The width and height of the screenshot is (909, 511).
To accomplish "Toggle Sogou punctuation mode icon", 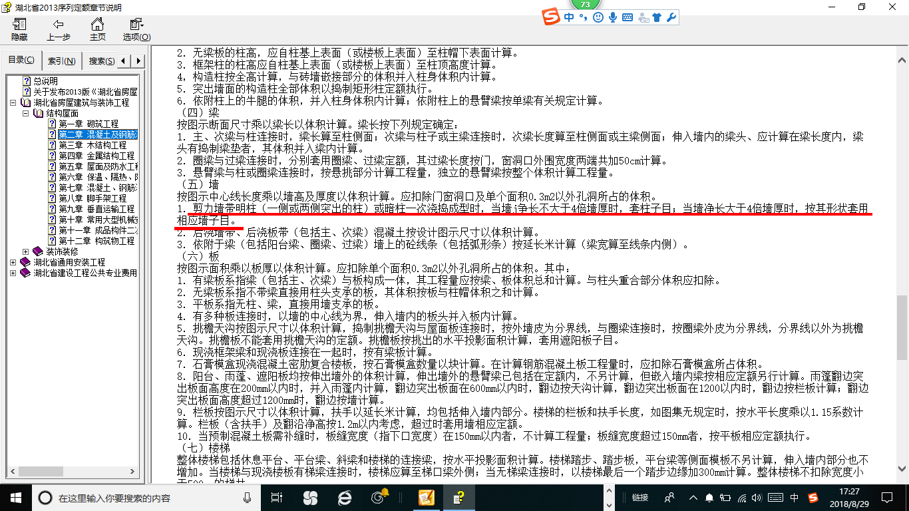I will [583, 18].
